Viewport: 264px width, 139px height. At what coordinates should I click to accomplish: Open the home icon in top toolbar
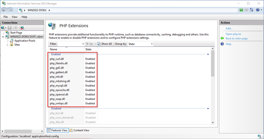pos(251,10)
